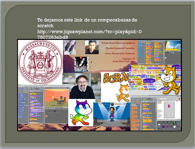Open the jigsawplanet.com puzzle link
The height and width of the screenshot is (149, 195).
point(89,34)
